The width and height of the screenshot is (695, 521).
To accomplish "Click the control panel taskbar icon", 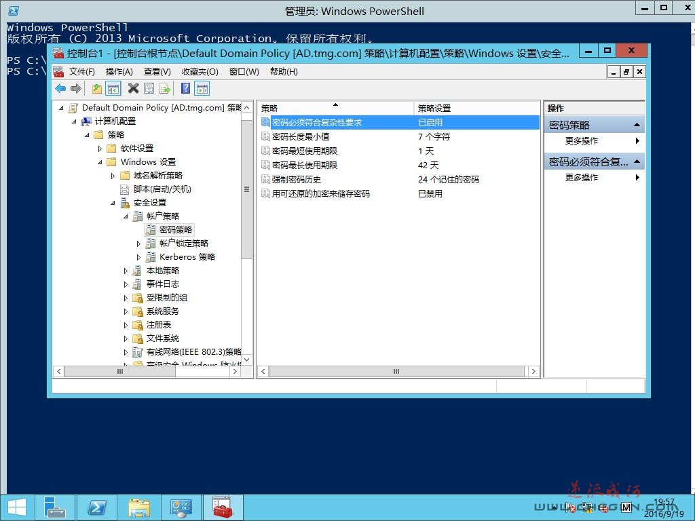I will [181, 507].
